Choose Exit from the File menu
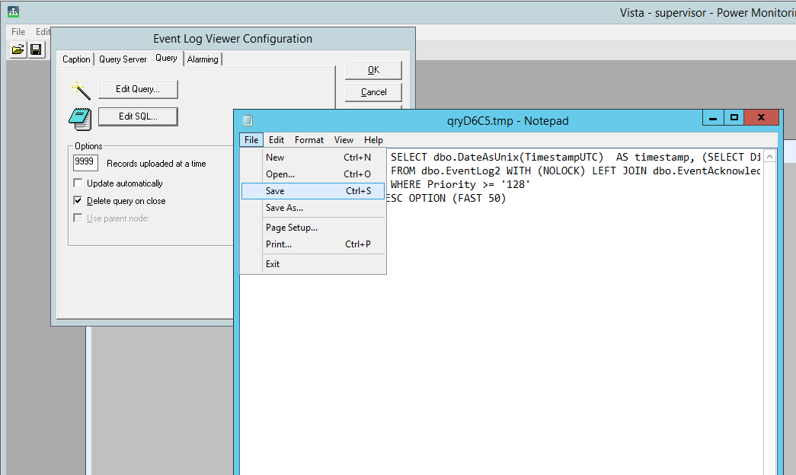Image resolution: width=796 pixels, height=475 pixels. pyautogui.click(x=313, y=264)
